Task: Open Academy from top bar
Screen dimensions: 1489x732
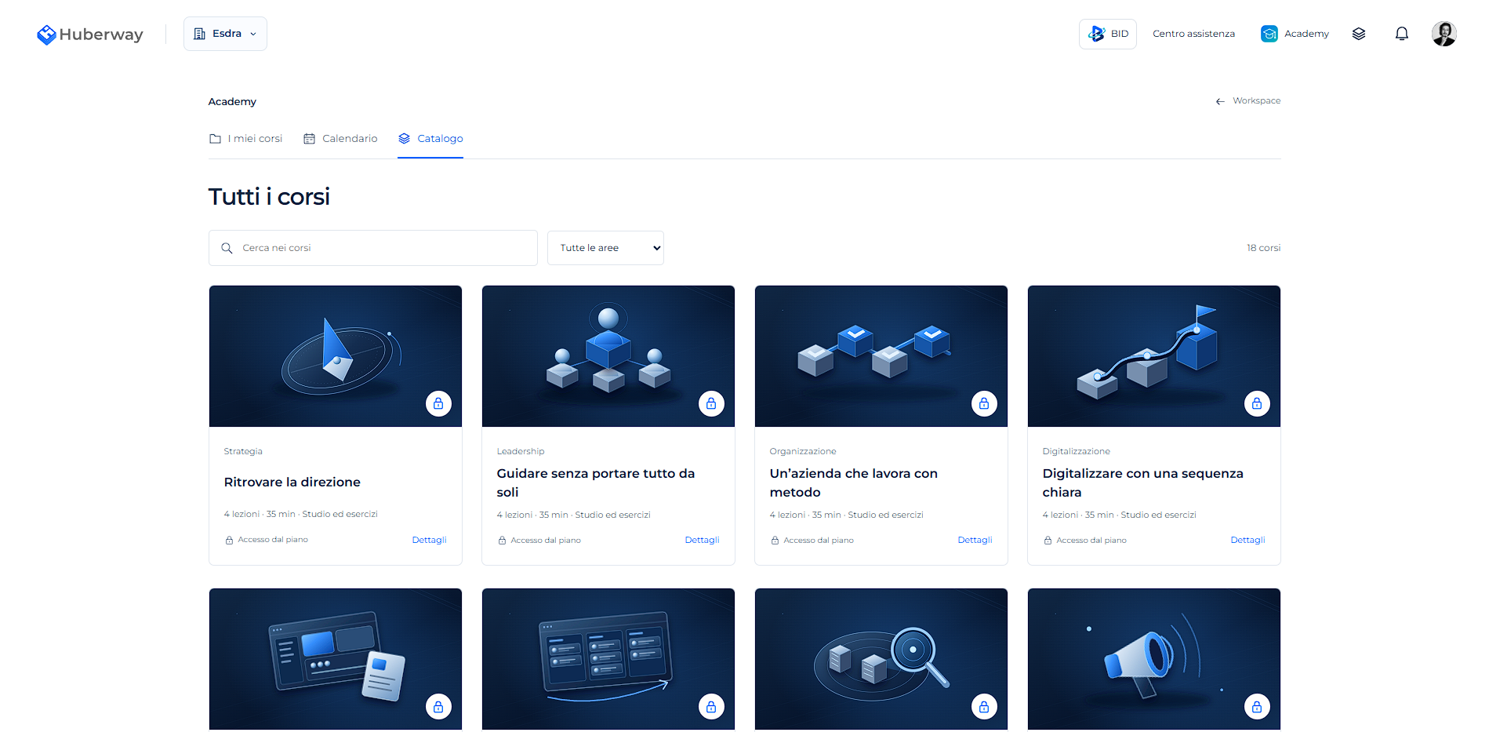Action: coord(1295,34)
